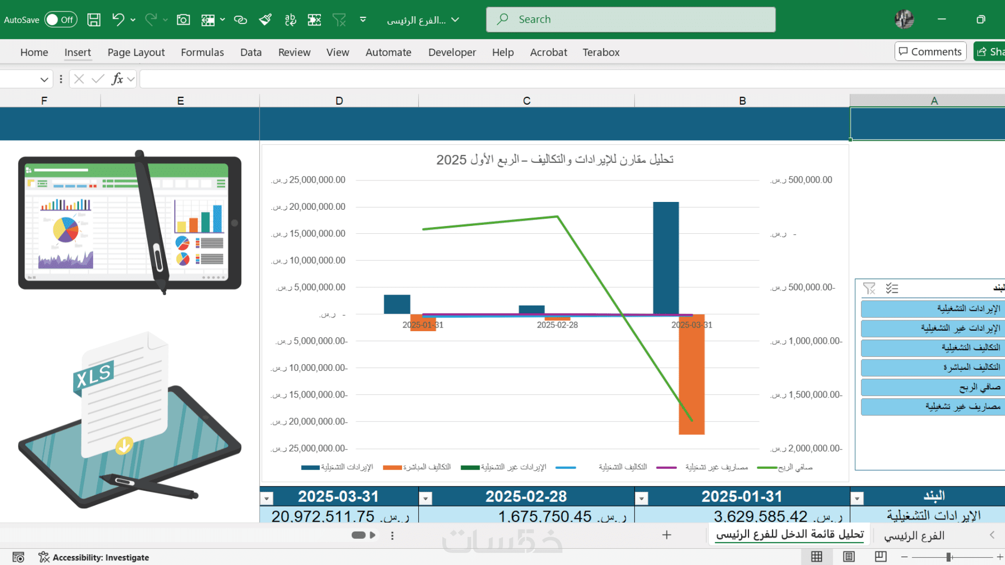Switch to الفرع الرئيسي sheet tab

[x=914, y=536]
